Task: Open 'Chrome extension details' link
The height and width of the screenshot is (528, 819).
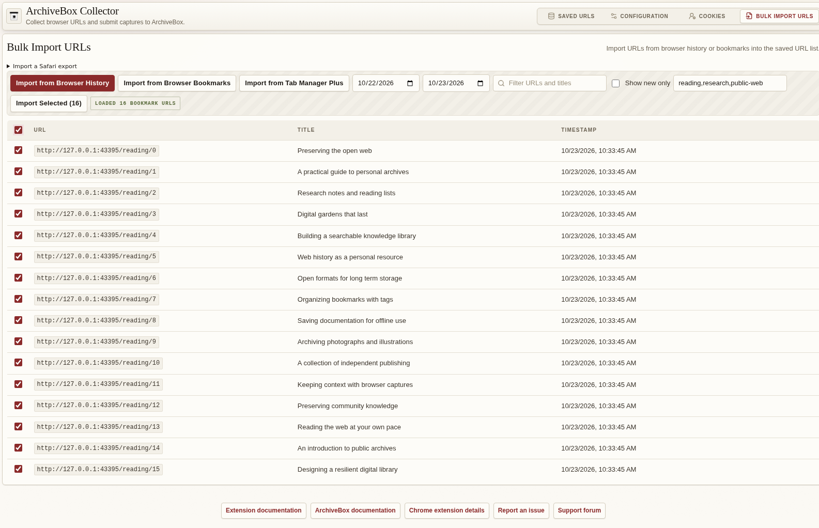Action: [x=447, y=510]
